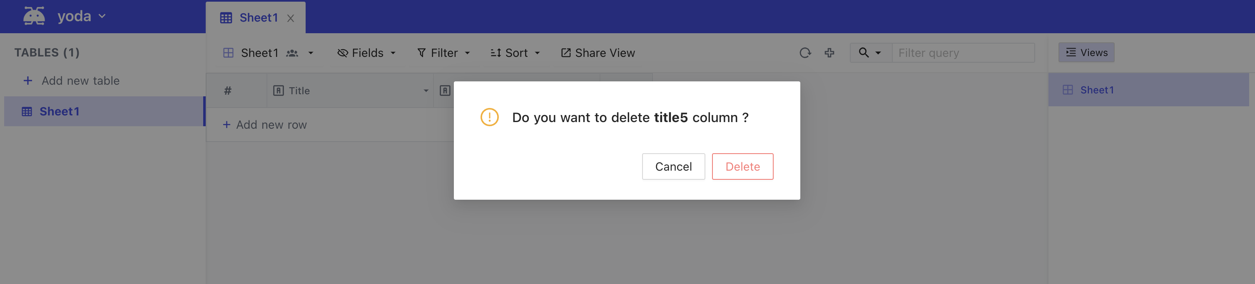Click the Filter query input field

coord(963,53)
